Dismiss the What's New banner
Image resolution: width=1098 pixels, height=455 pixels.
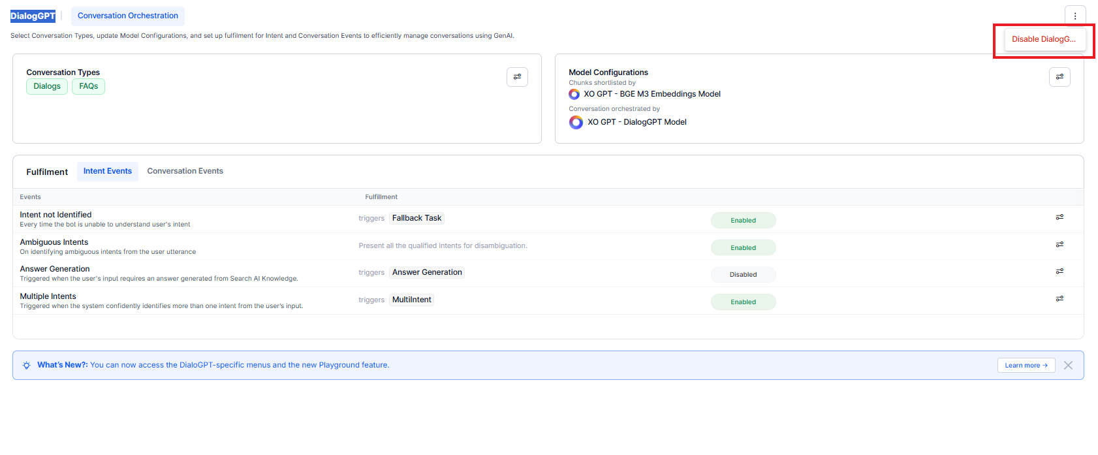[1068, 366]
